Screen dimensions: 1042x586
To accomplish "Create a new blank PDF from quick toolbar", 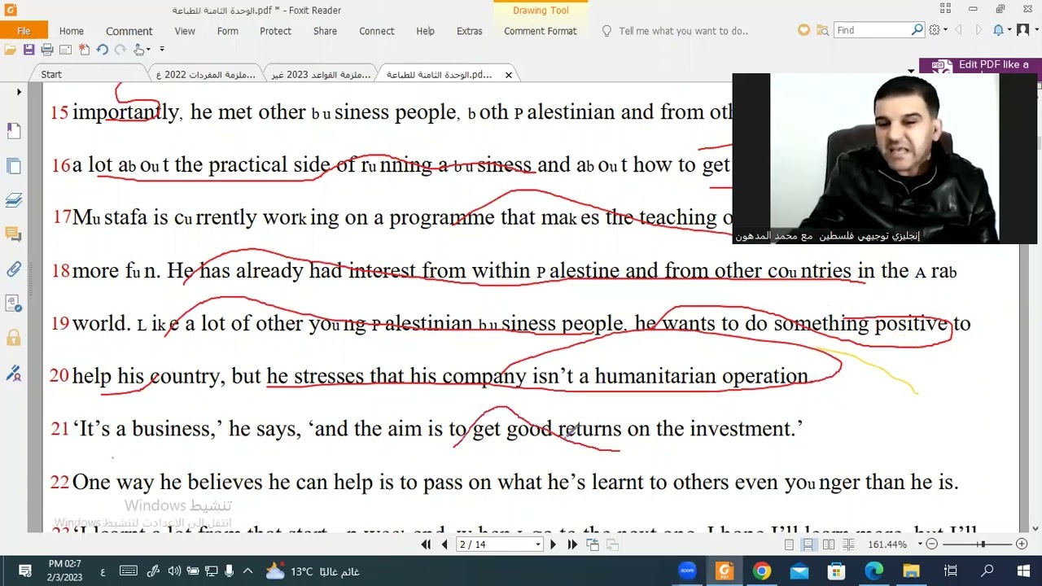I will click(84, 50).
